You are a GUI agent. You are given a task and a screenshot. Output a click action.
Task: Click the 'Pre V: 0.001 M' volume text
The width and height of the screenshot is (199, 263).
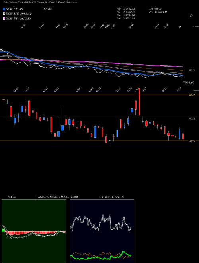(158, 12)
